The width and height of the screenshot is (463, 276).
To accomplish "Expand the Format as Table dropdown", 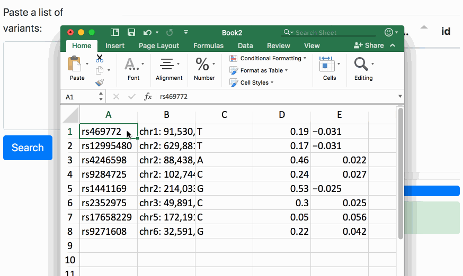I will 261,70.
